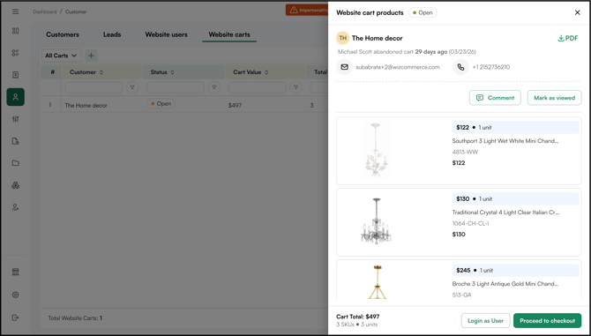The width and height of the screenshot is (591, 336).
Task: Click The Home decor table row cell
Action: [x=86, y=106]
